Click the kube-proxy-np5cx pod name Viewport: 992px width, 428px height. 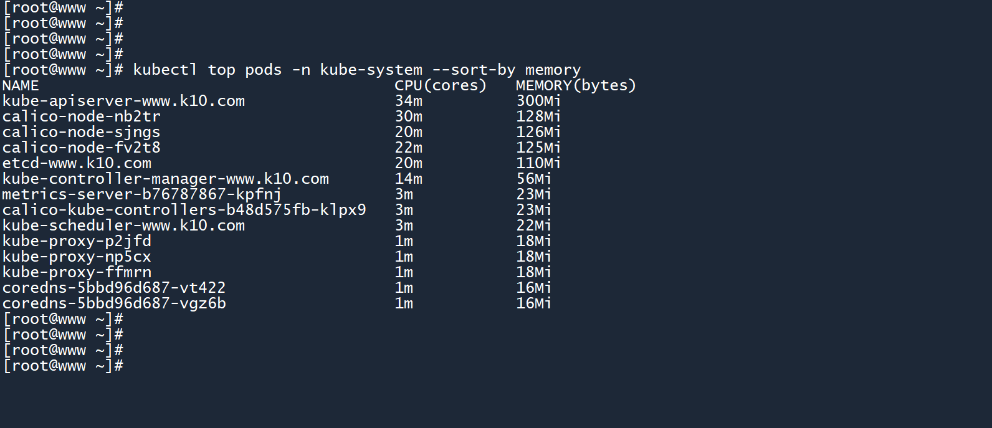coord(77,257)
